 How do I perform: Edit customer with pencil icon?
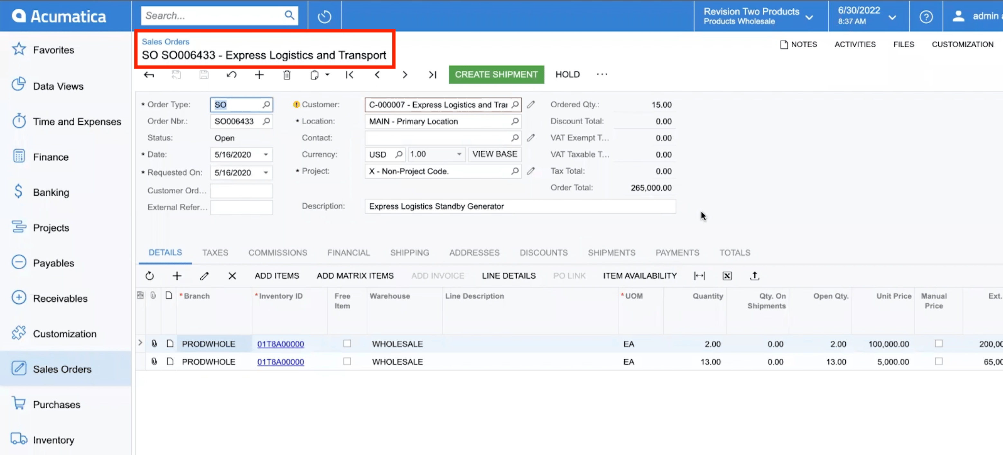click(x=530, y=105)
